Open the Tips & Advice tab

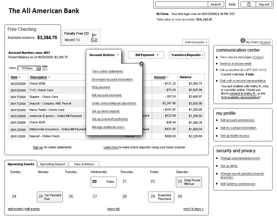point(84,164)
